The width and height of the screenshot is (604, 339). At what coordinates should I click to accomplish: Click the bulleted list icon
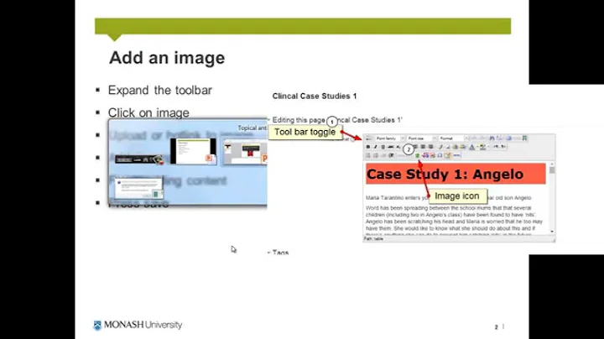368,155
